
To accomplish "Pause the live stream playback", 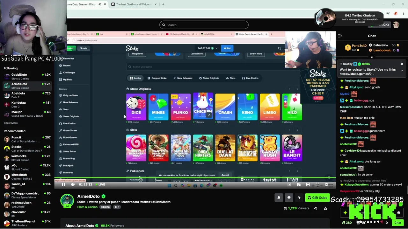I will click(63, 184).
